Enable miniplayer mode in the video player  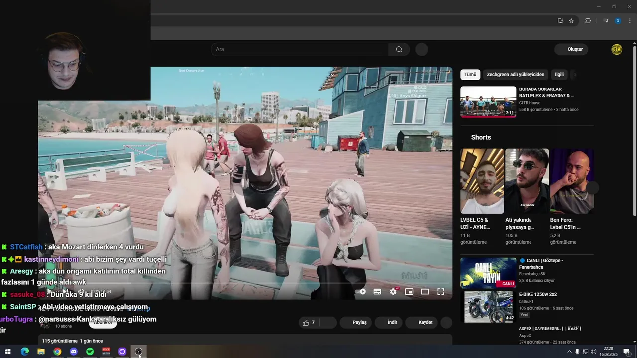[409, 292]
